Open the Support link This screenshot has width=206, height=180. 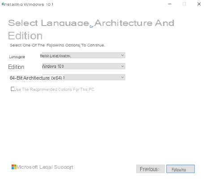pyautogui.click(x=64, y=167)
